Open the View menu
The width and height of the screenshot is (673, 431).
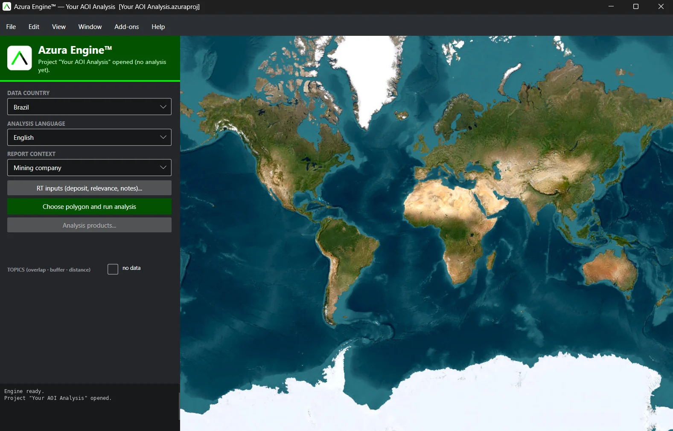point(59,27)
